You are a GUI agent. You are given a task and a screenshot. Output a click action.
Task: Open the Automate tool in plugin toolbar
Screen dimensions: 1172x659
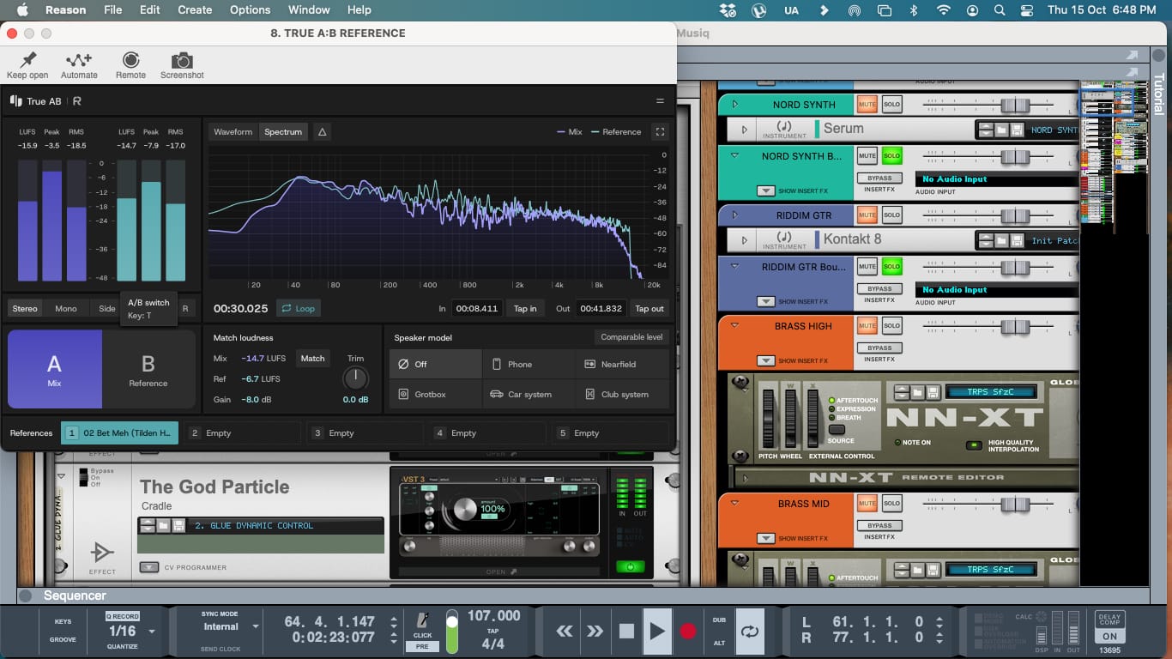[x=79, y=60]
